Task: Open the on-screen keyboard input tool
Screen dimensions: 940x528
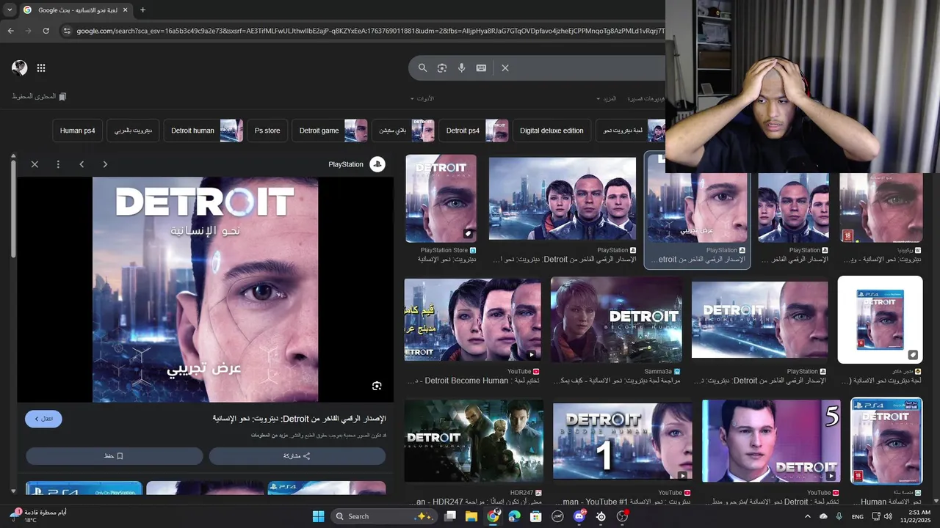Action: pos(481,67)
